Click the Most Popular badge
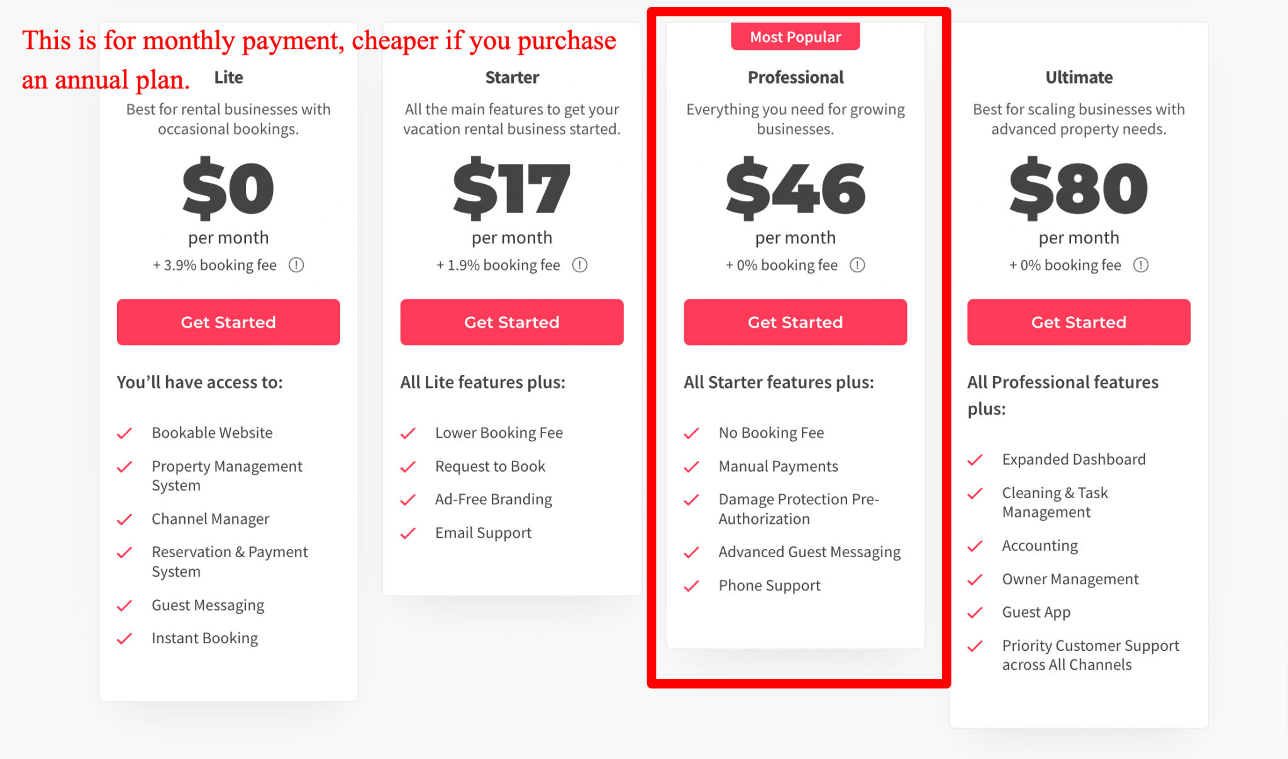 795,37
